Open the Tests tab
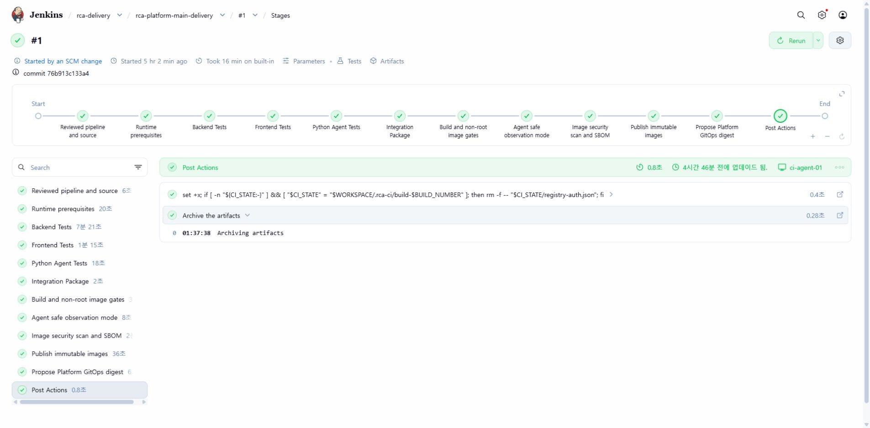This screenshot has height=428, width=870. tap(349, 61)
